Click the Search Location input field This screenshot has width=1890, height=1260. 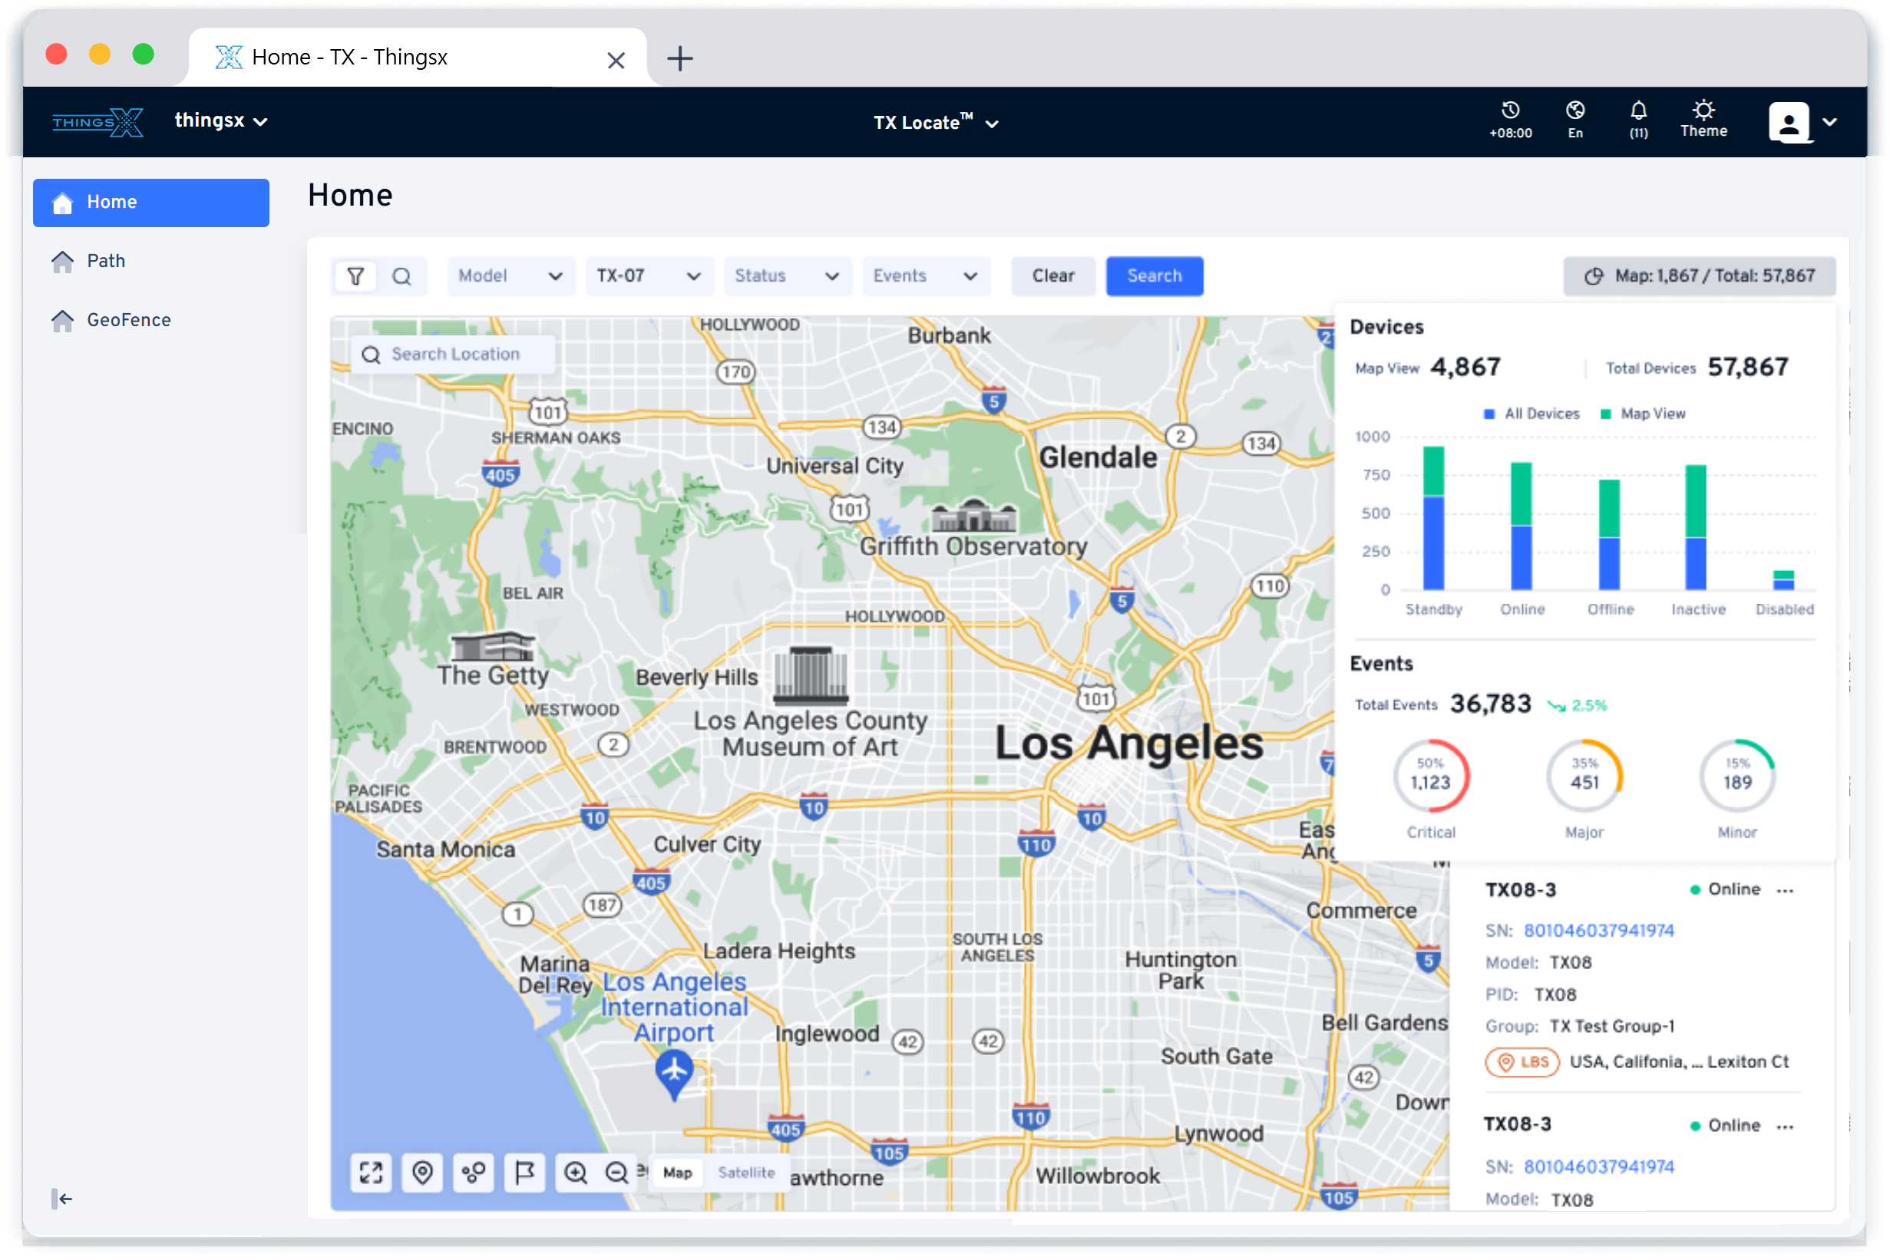(454, 355)
